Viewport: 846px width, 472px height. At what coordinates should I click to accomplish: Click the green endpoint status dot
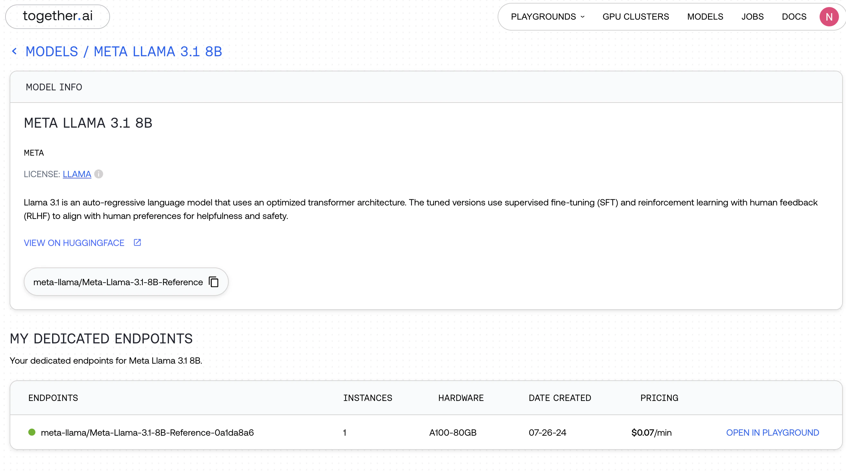pyautogui.click(x=32, y=432)
